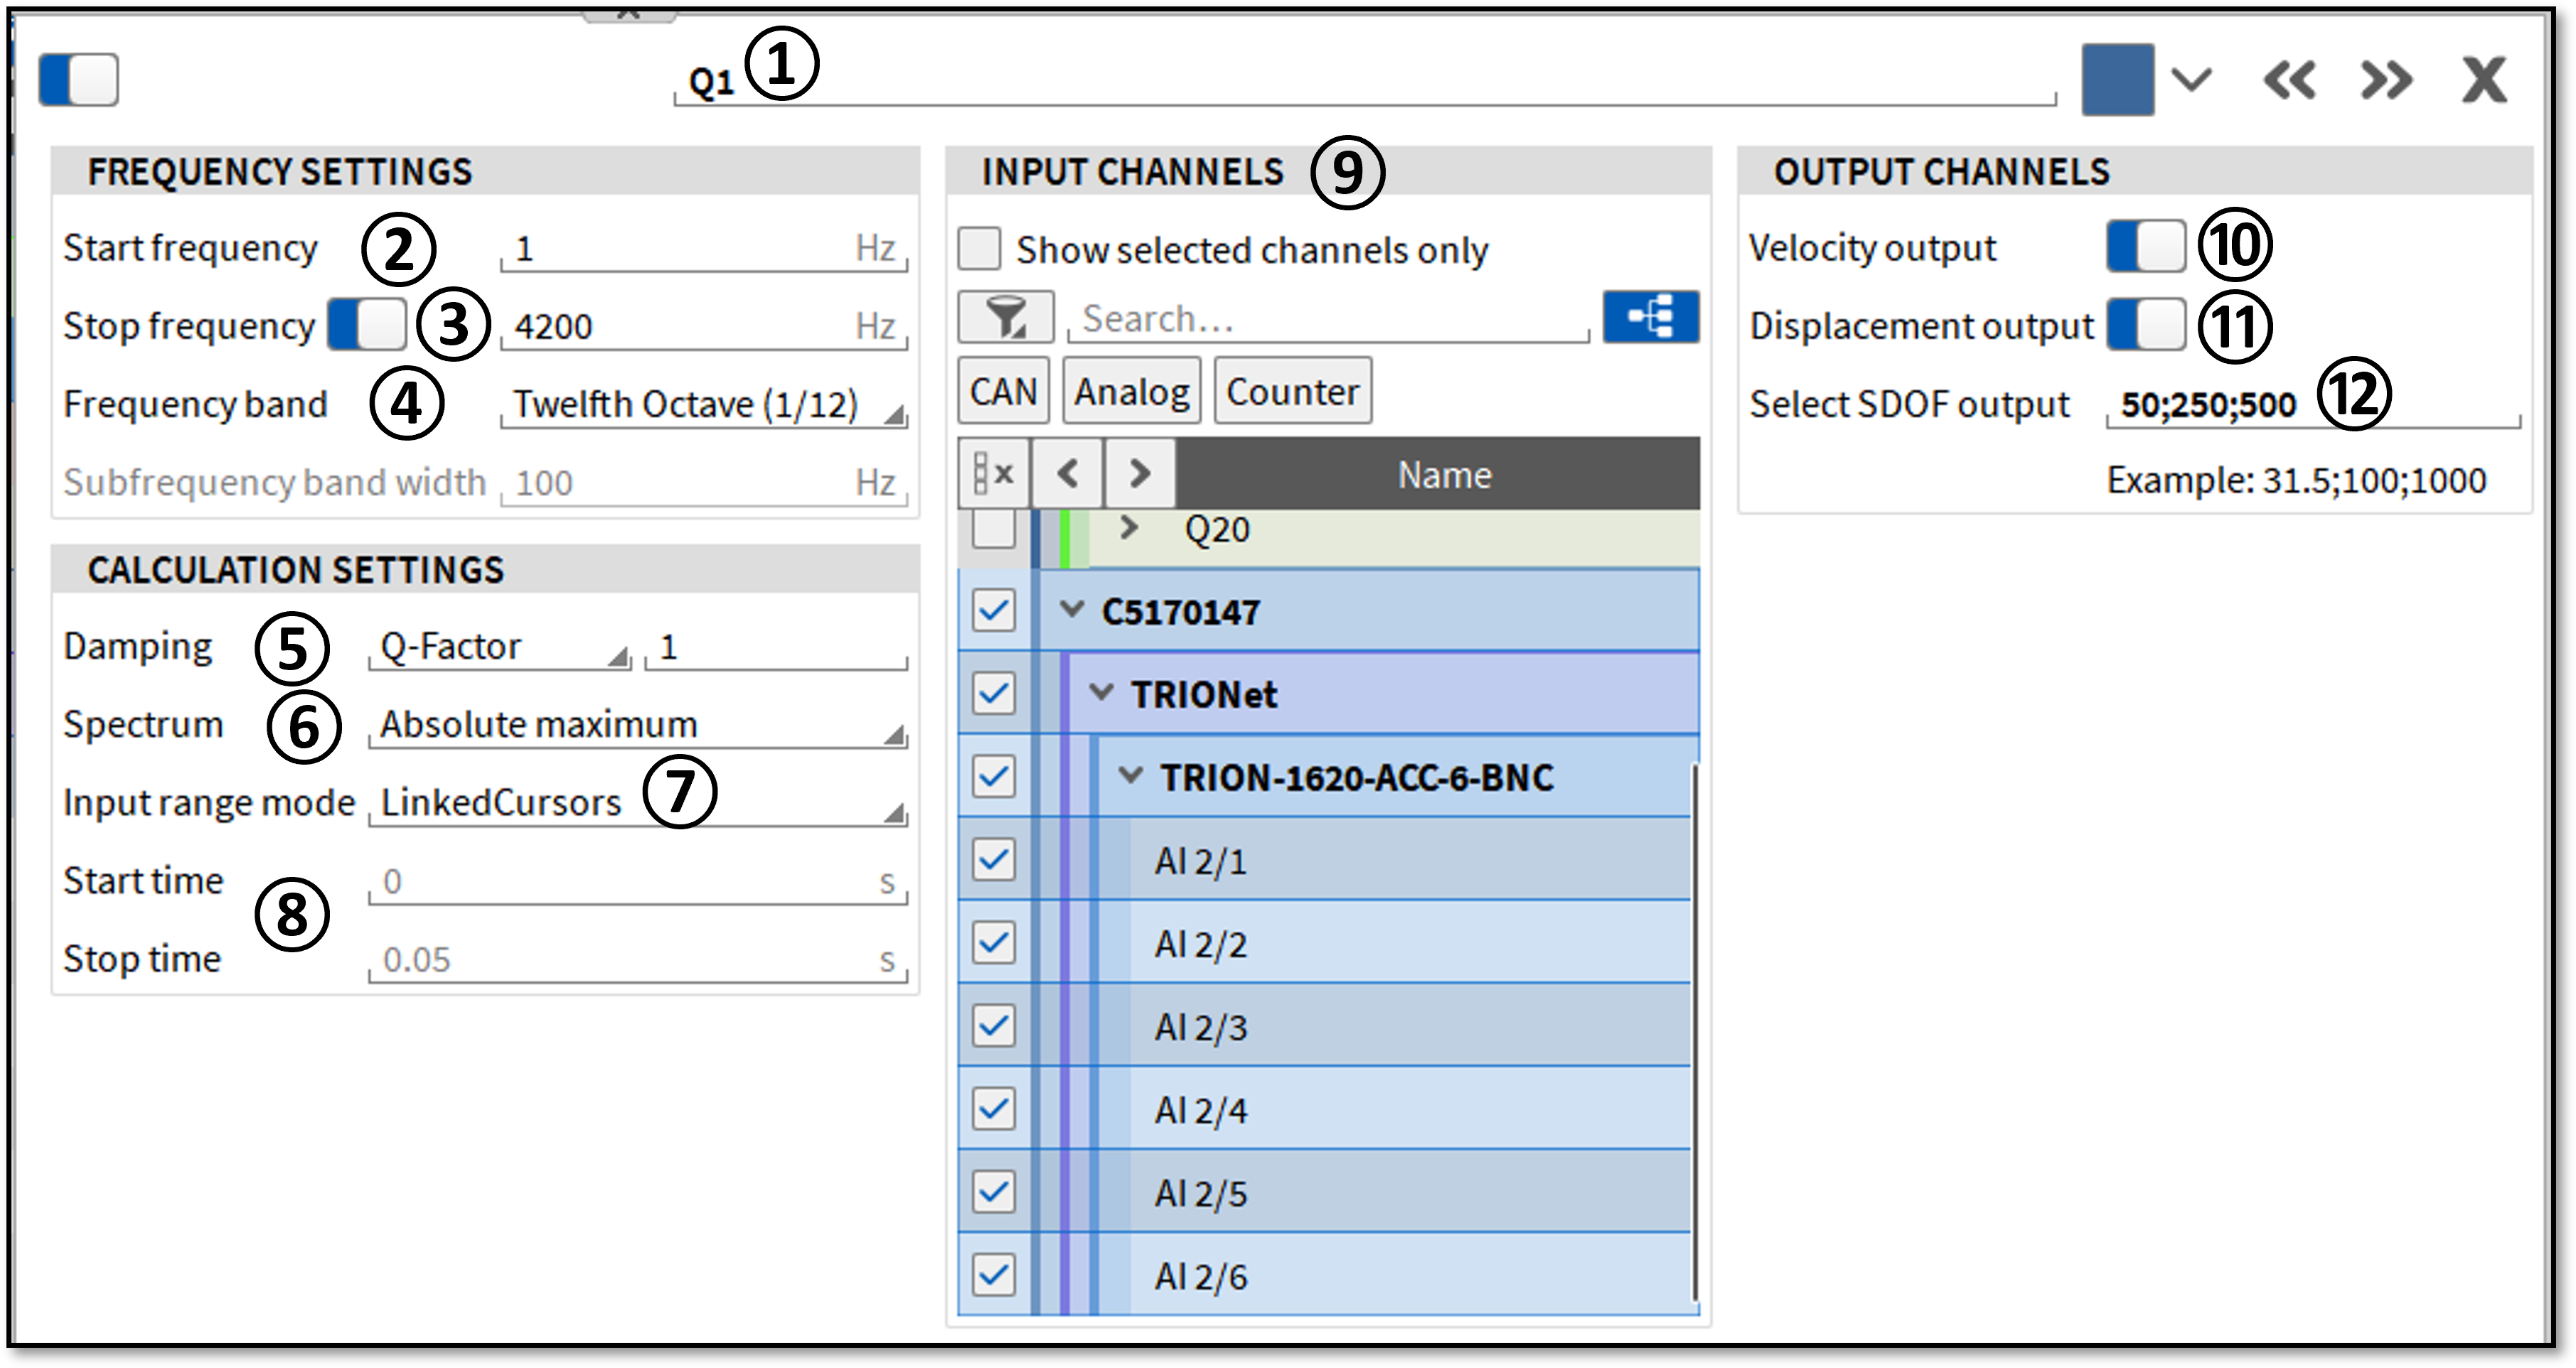Uncheck the AI 2/3 channel checkbox
This screenshot has width=2576, height=1368.
pos(993,1025)
